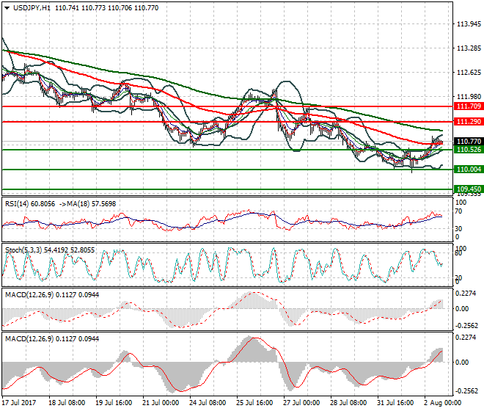Click the 18 Jul 08:00 time label

(67, 403)
